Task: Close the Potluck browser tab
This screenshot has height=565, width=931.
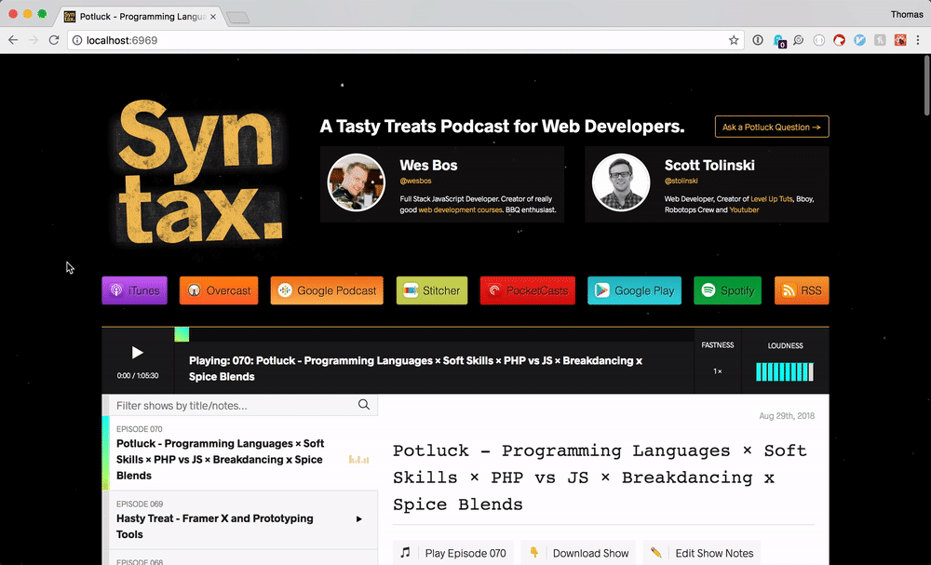Action: coord(213,17)
